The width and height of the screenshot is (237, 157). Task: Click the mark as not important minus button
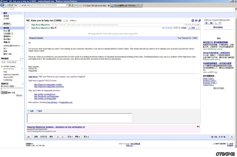(63, 137)
